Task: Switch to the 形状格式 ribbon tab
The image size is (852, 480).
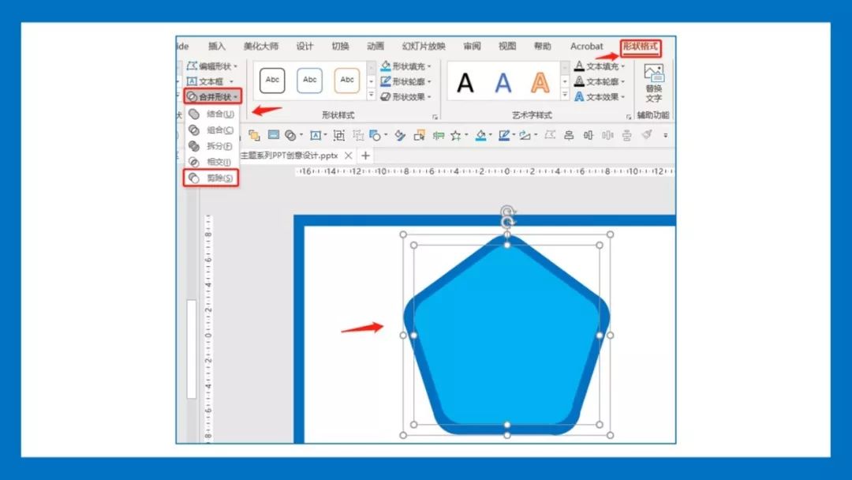Action: click(640, 46)
